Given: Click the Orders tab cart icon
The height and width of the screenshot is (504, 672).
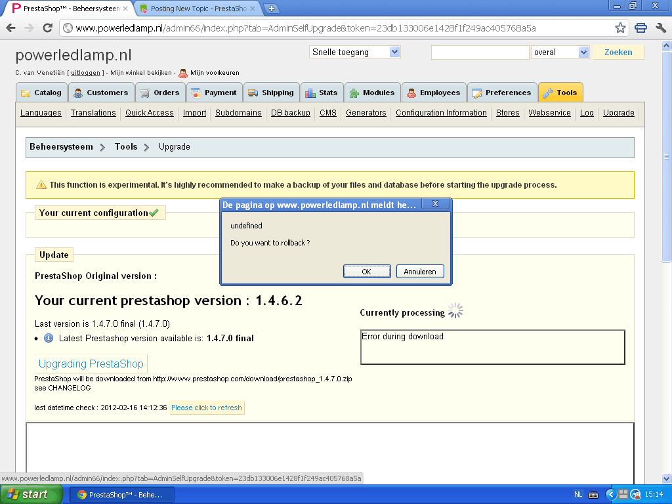Looking at the screenshot, I should pos(145,93).
